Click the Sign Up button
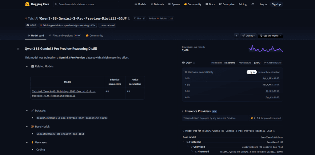Viewport: 315px width, 155px height. (276, 4)
